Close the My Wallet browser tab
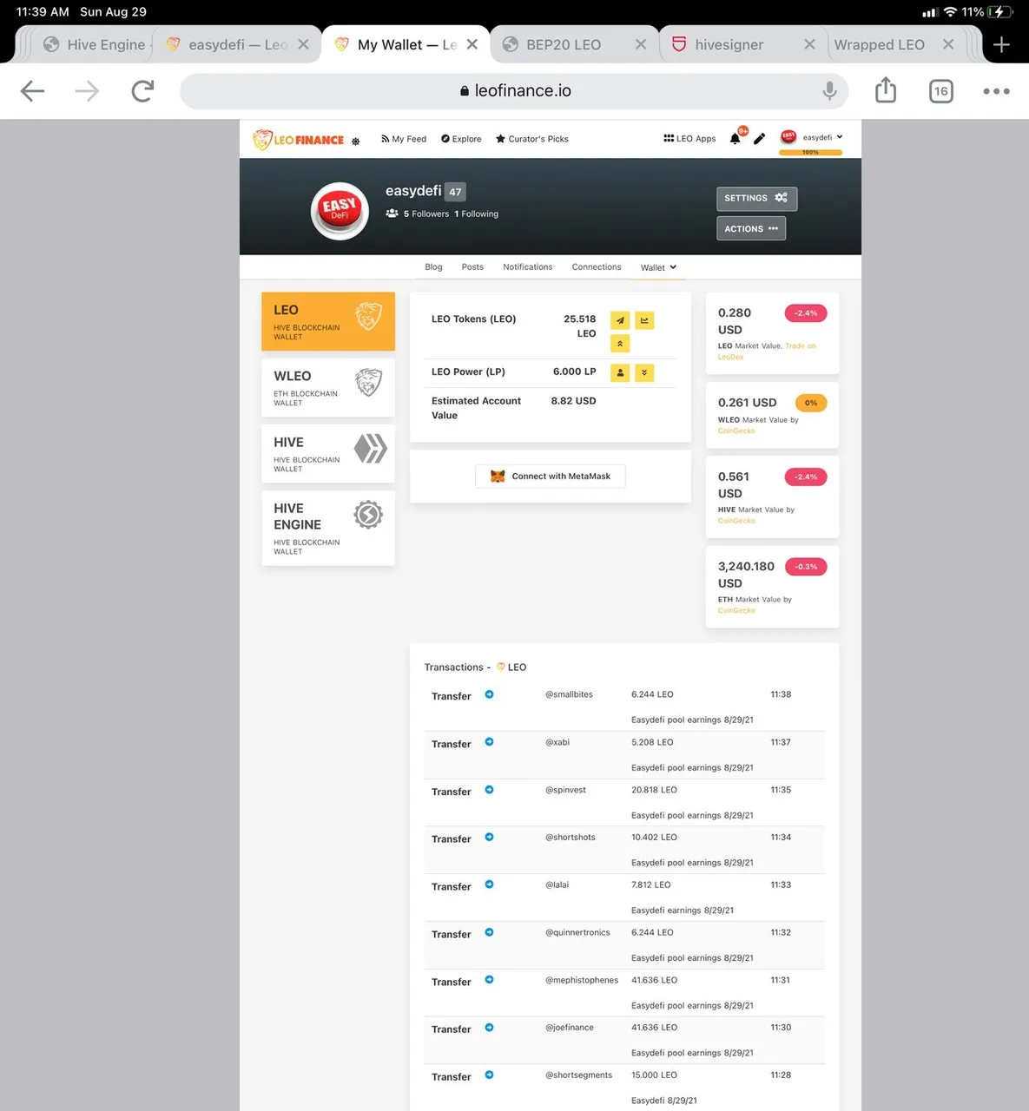The image size is (1029, 1111). (472, 44)
